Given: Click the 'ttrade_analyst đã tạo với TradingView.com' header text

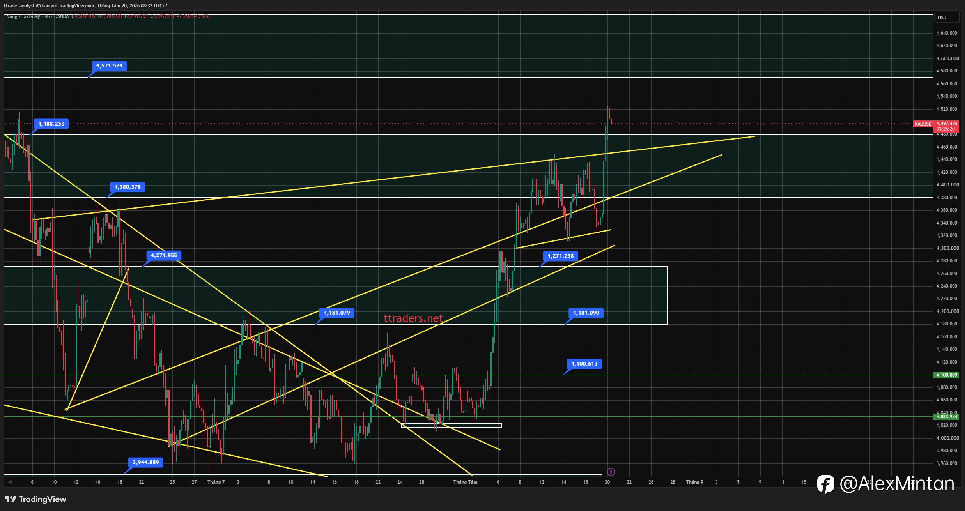Looking at the screenshot, I should tap(49, 6).
